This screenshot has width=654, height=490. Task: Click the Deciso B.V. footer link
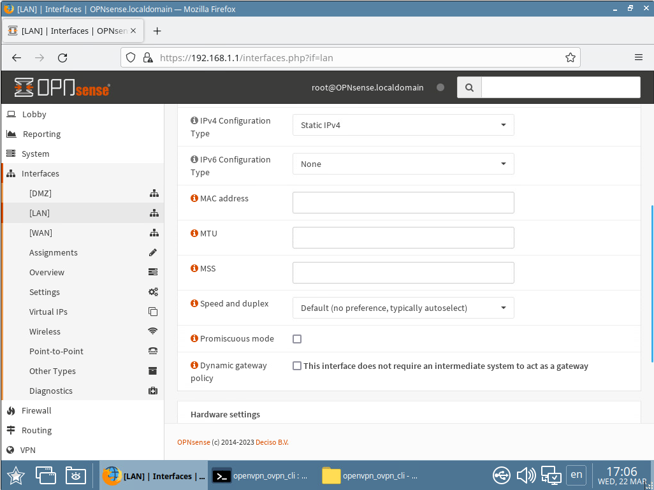coord(272,442)
